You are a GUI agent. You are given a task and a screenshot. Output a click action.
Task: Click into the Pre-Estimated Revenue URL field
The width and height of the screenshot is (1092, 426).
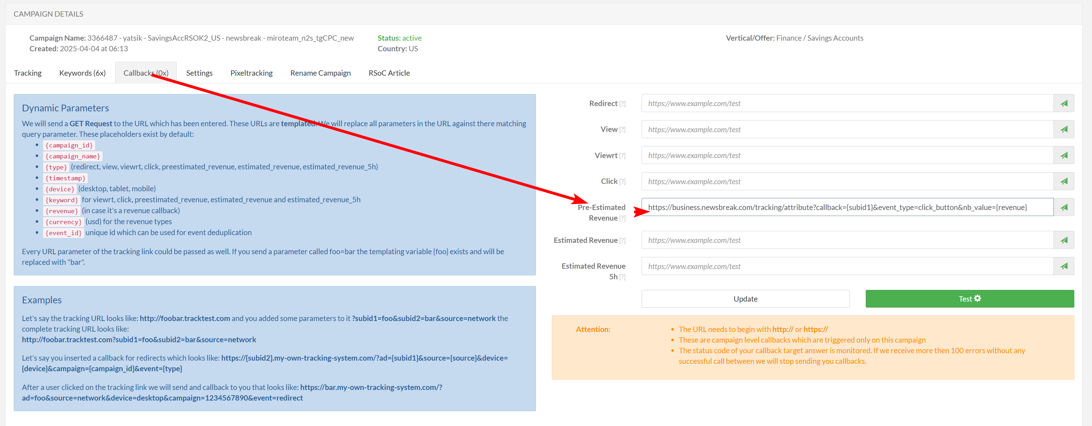click(847, 207)
